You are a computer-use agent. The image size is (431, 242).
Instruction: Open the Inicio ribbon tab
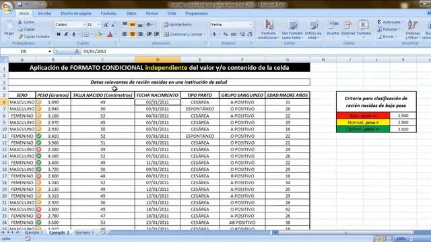pyautogui.click(x=24, y=13)
